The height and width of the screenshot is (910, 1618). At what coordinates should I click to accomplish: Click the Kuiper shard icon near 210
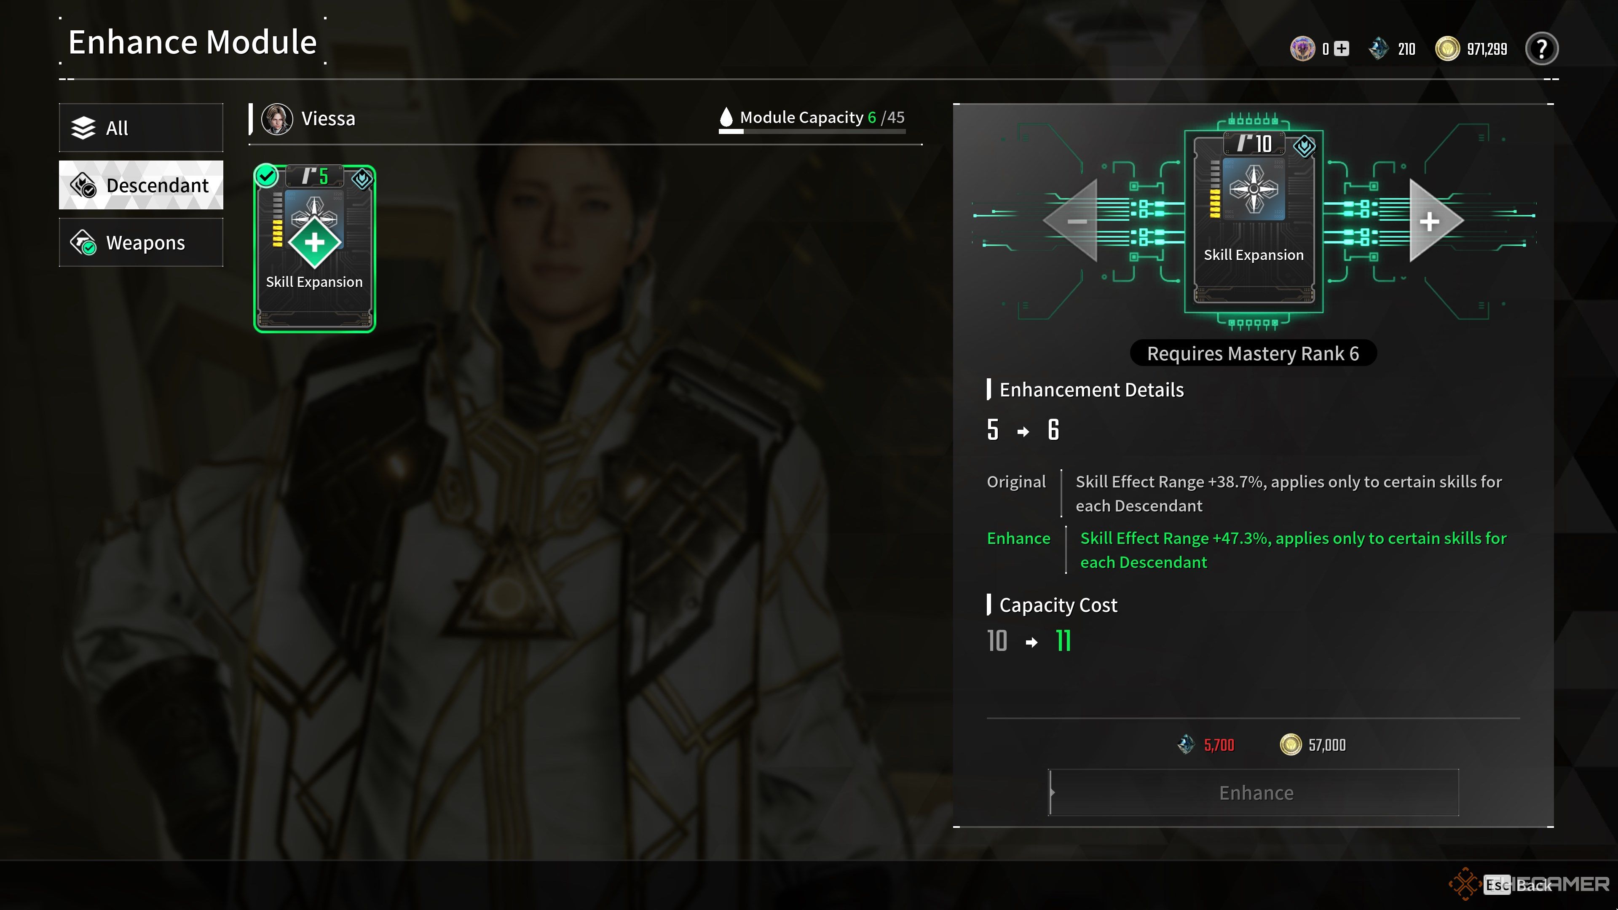(x=1379, y=48)
